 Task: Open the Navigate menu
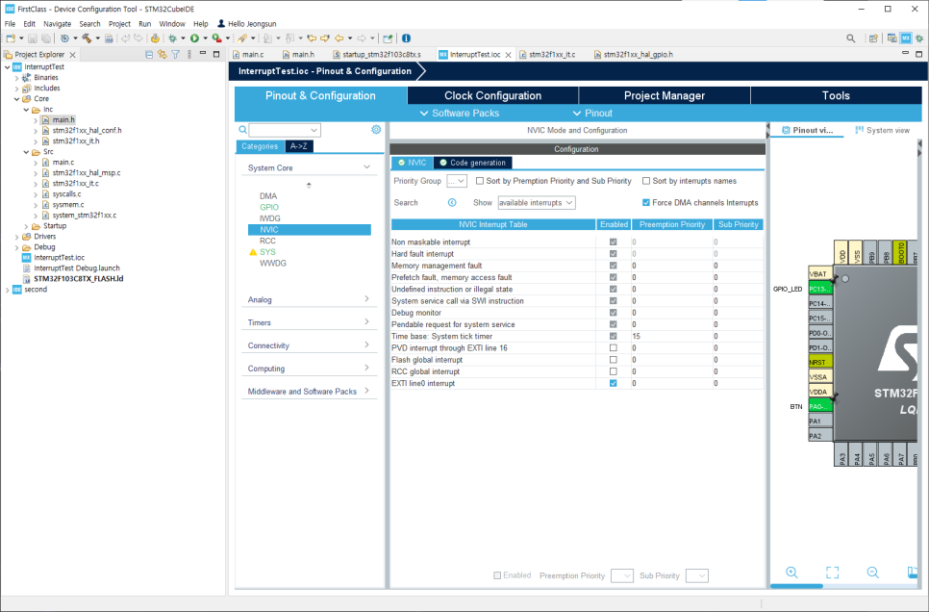coord(58,24)
